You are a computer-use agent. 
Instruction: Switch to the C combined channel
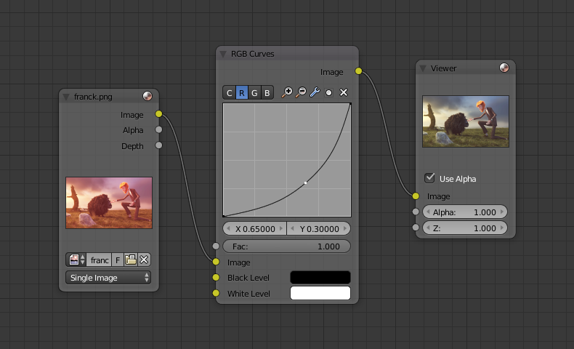click(230, 92)
